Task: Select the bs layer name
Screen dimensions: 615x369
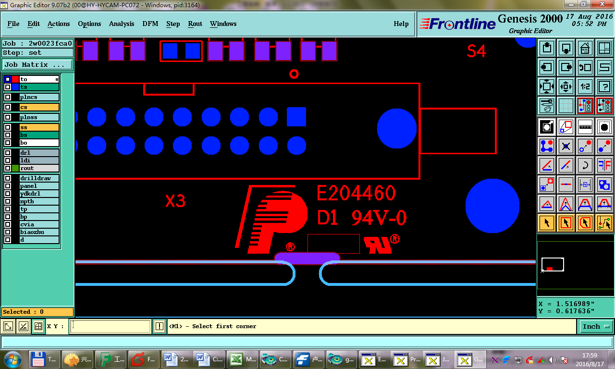Action: pyautogui.click(x=39, y=135)
